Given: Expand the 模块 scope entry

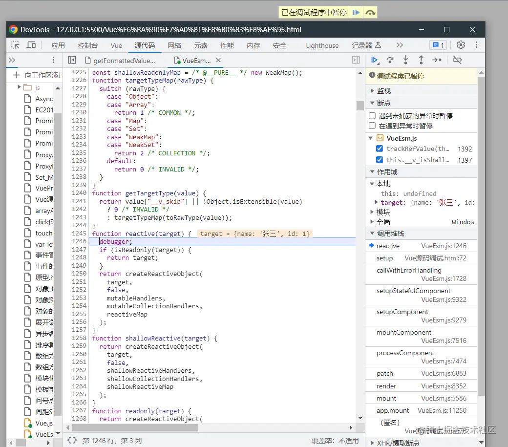Looking at the screenshot, I should point(383,212).
